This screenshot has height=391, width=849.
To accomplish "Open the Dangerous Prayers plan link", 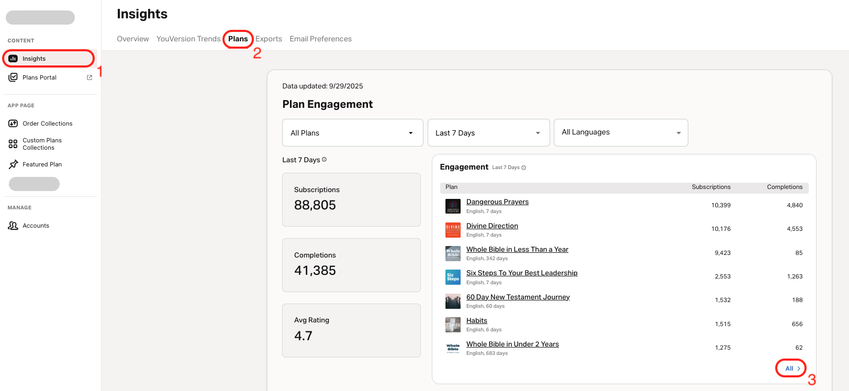I will [x=497, y=202].
